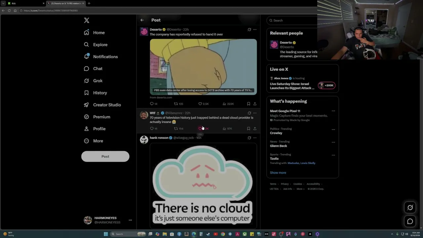Open more options on Dexerto post
This screenshot has height=238, width=423.
pos(255,29)
